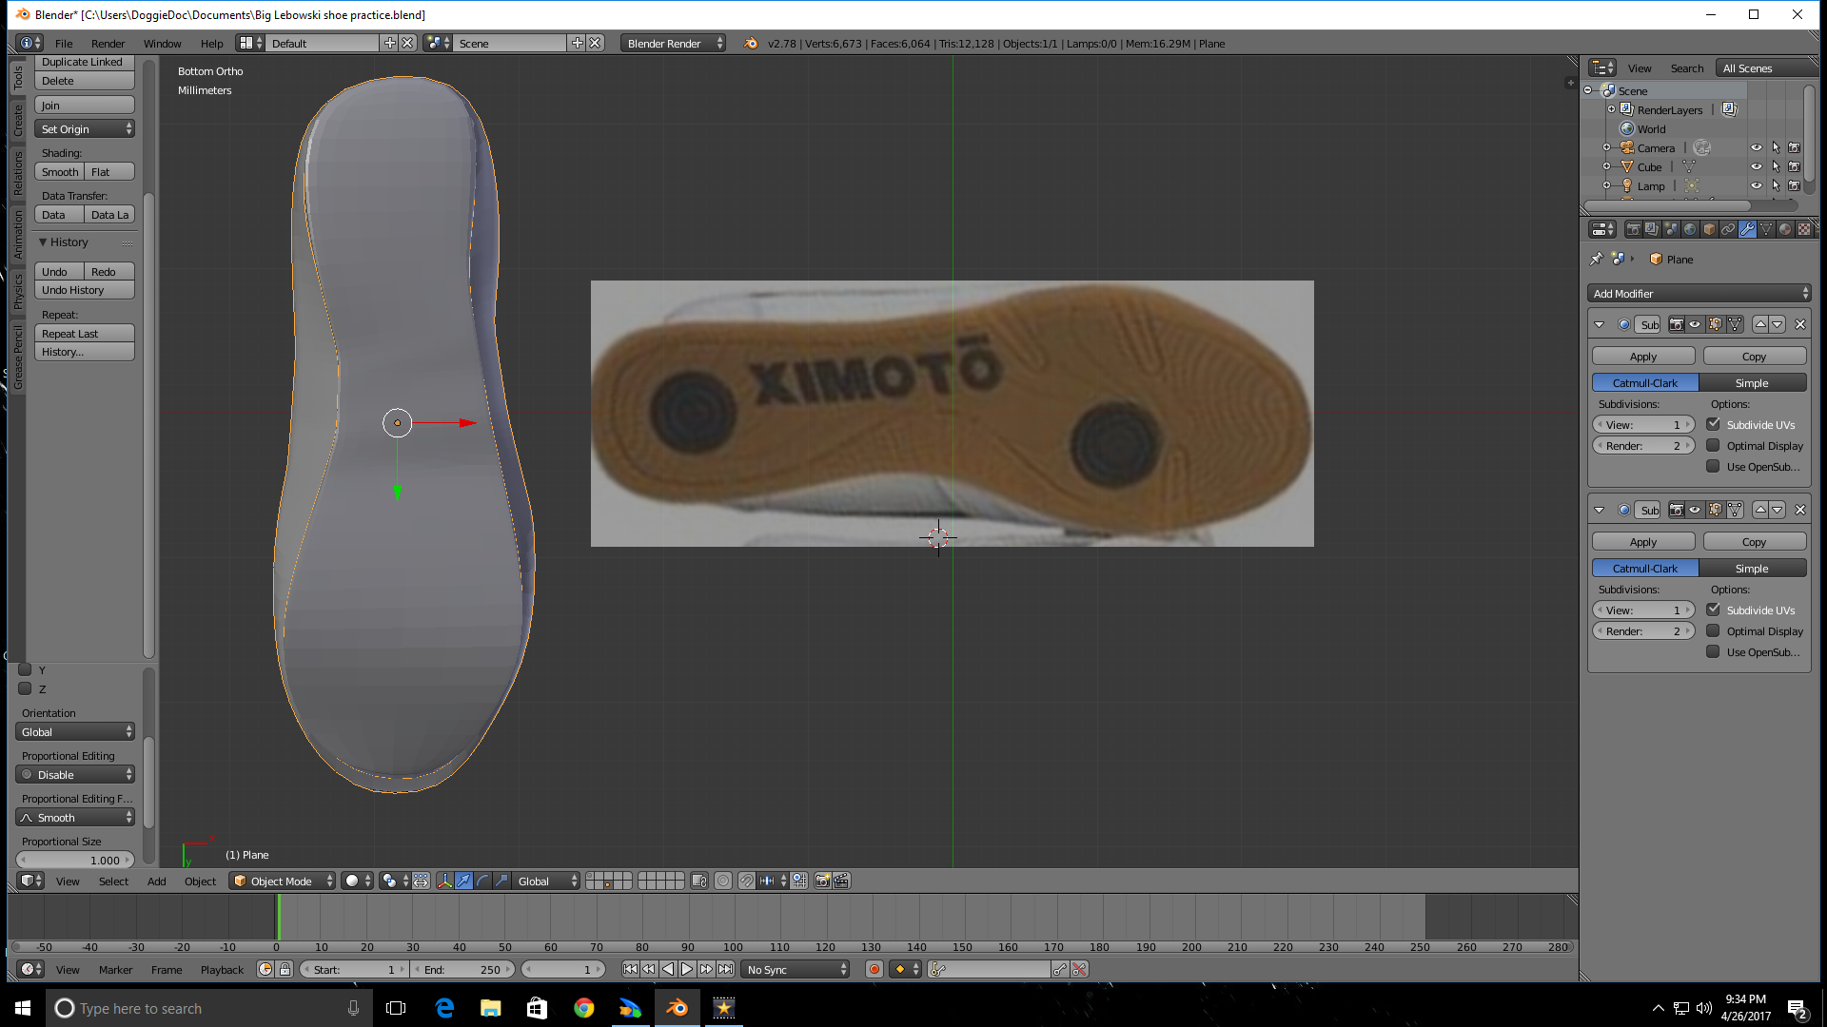Enable Use OpenSubdiv in first modifier
This screenshot has height=1027, width=1827.
click(x=1713, y=466)
